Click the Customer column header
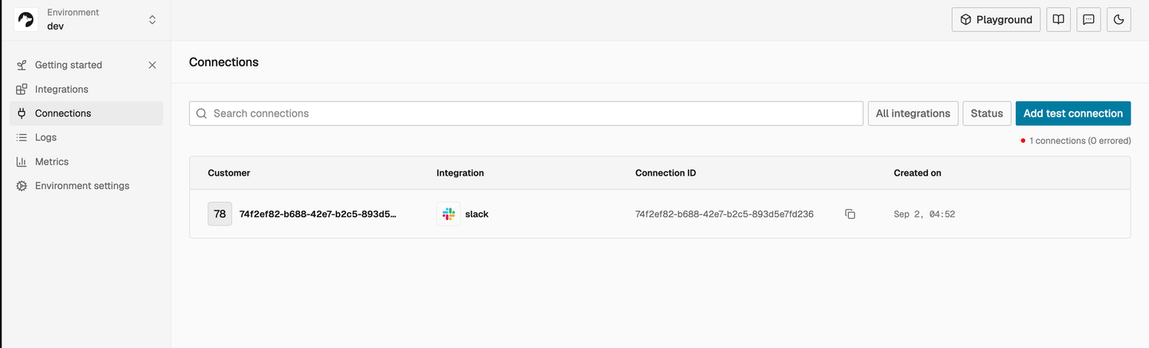 pyautogui.click(x=229, y=173)
